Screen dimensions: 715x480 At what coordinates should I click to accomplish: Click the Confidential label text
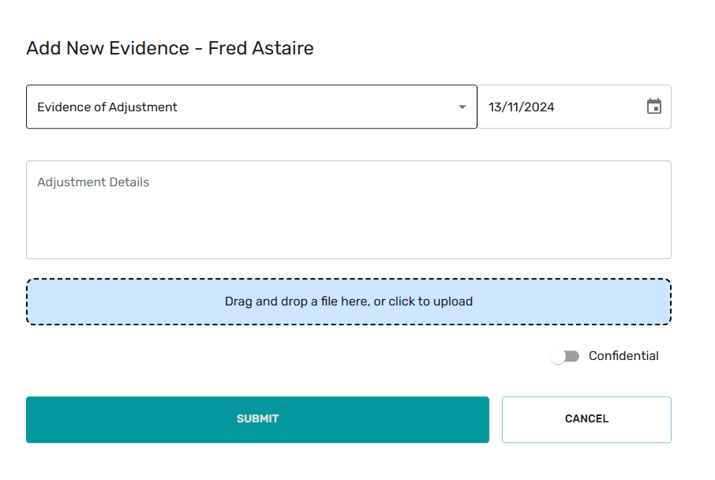[x=623, y=356]
